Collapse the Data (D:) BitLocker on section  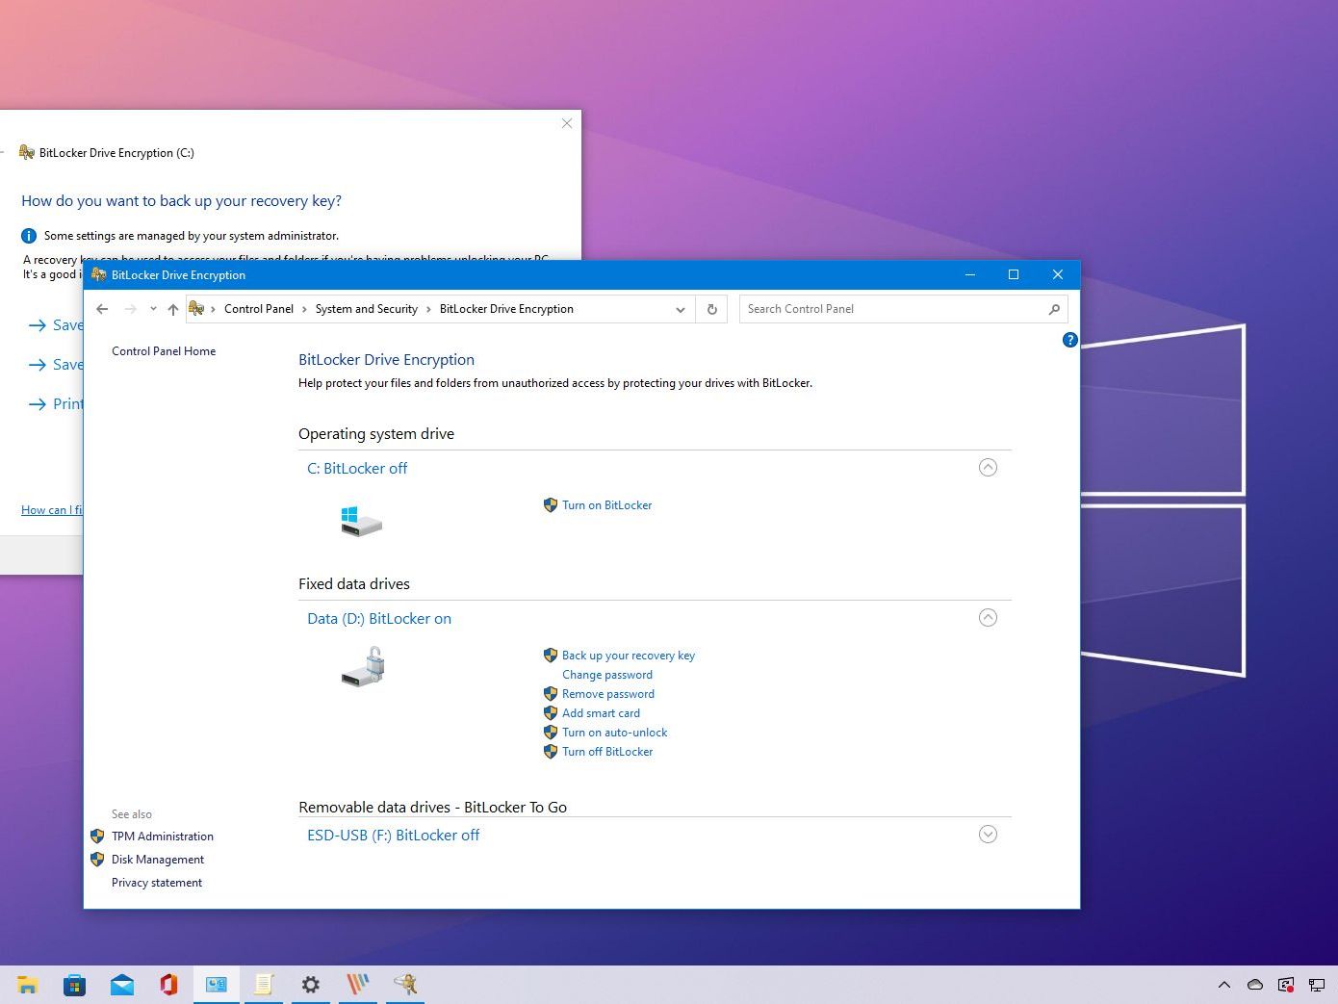pos(988,618)
